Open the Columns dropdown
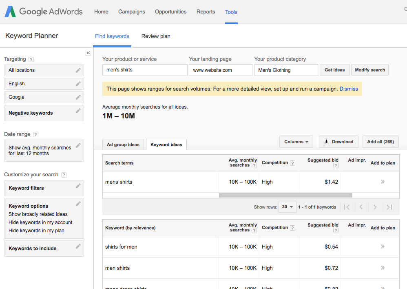Screen dimensions: 407x289 tap(296, 142)
